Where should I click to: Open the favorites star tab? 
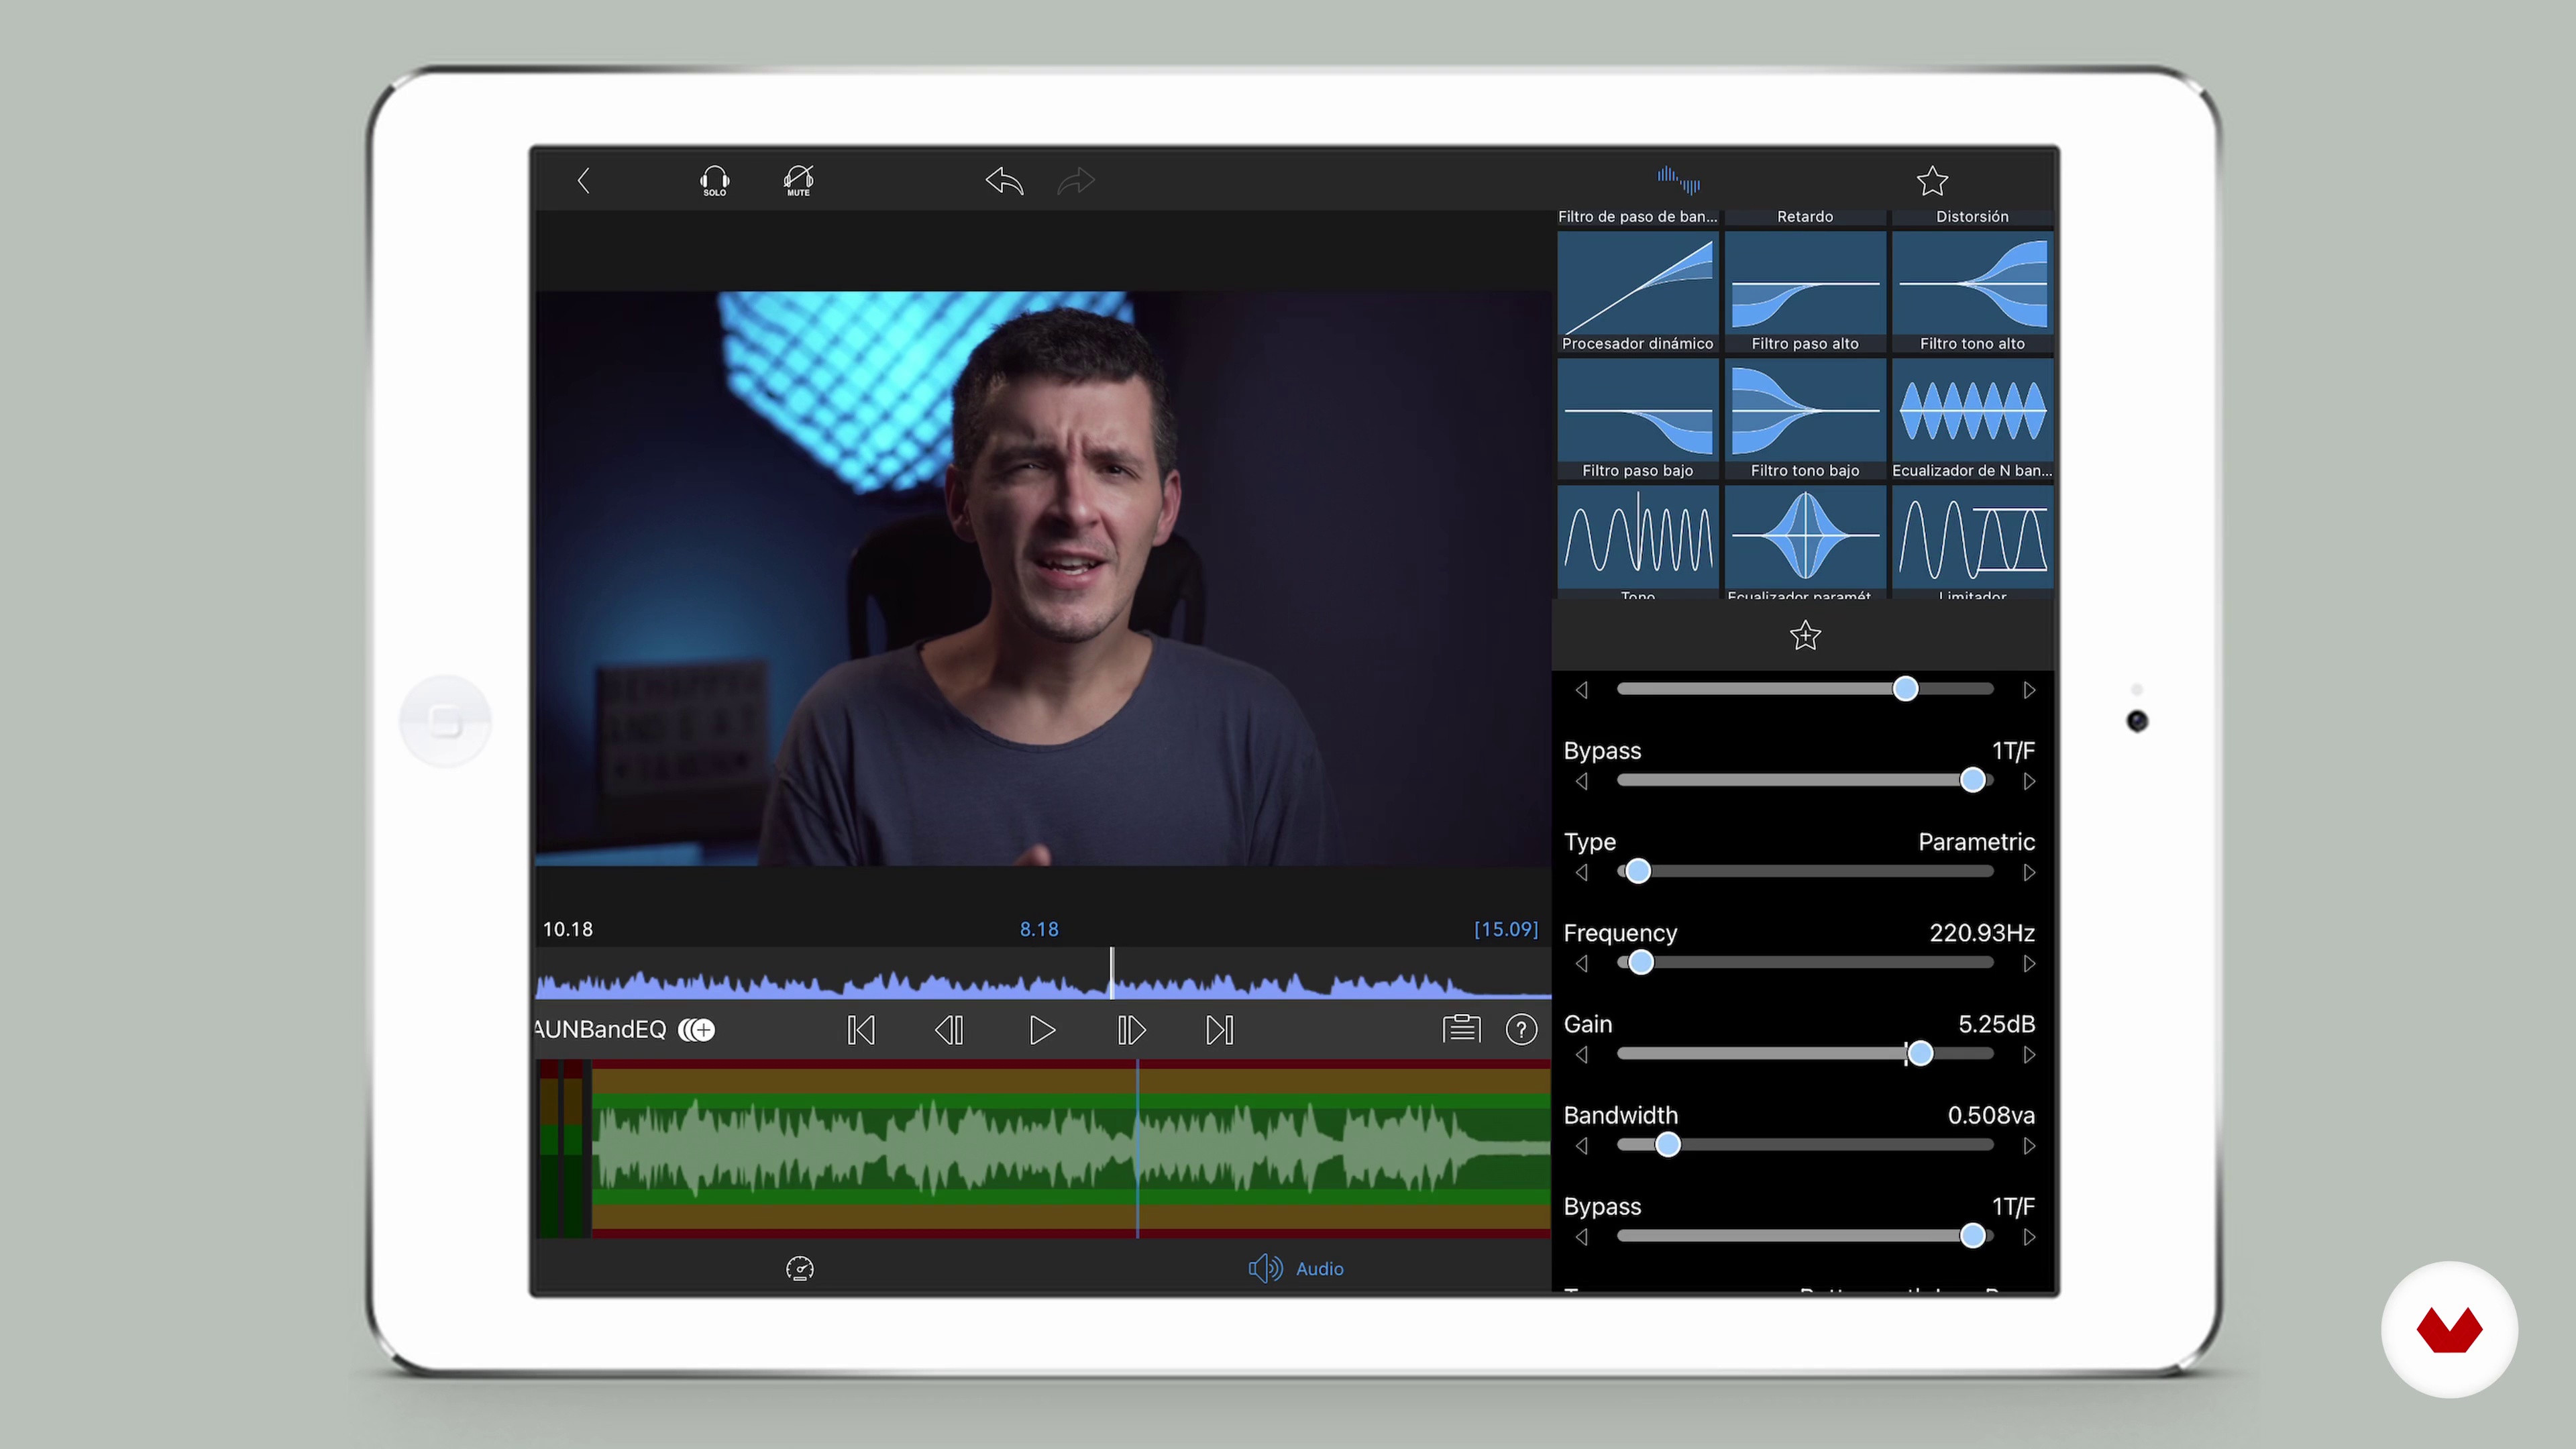click(x=1932, y=181)
